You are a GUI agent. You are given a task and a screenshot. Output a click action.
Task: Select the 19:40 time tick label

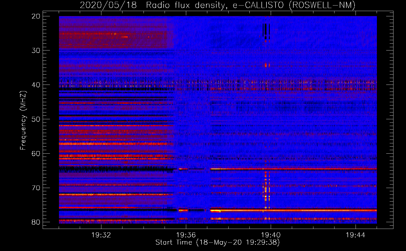(x=271, y=235)
